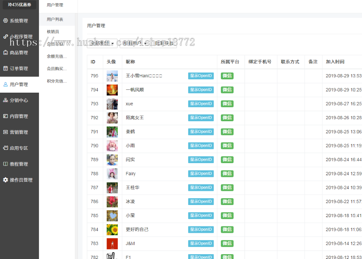Show OpenID for user xue

pos(201,104)
